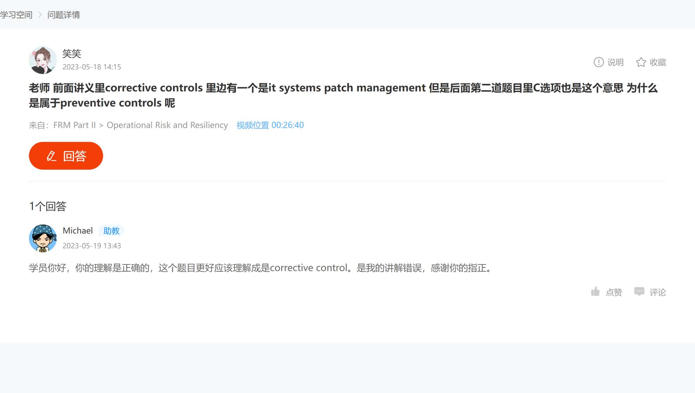Jump to video position 00:26:40
695x393 pixels.
pos(270,125)
